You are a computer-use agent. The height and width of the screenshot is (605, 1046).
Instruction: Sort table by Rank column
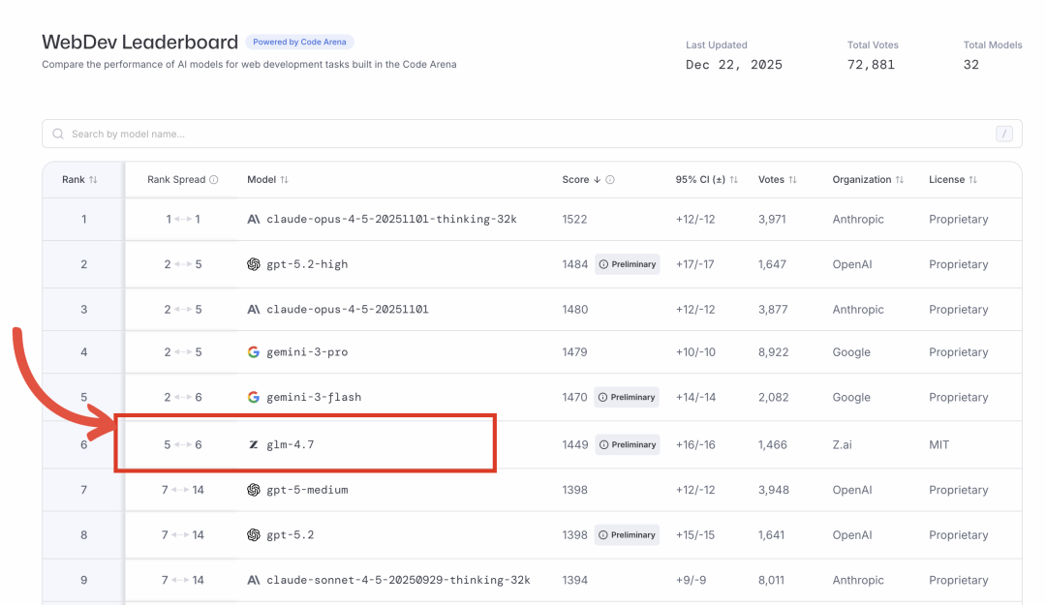tap(79, 179)
